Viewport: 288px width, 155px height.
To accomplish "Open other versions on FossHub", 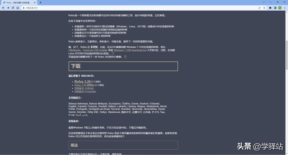I will (x=85, y=91).
